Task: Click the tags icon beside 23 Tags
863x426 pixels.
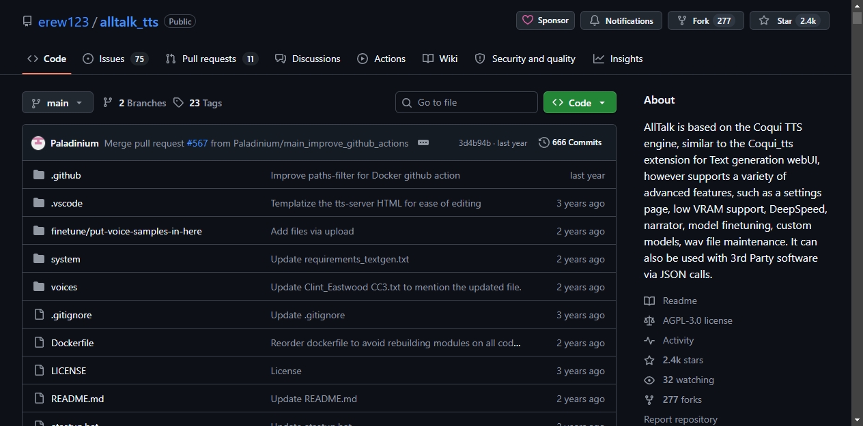Action: tap(178, 102)
